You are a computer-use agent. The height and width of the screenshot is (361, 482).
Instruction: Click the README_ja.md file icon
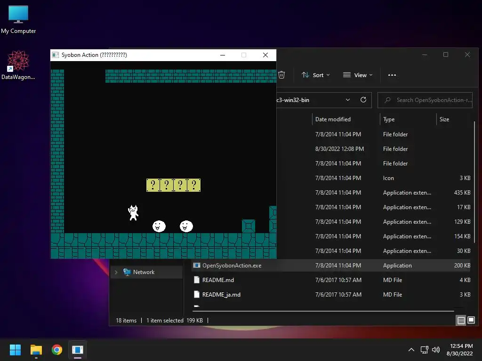pyautogui.click(x=197, y=295)
